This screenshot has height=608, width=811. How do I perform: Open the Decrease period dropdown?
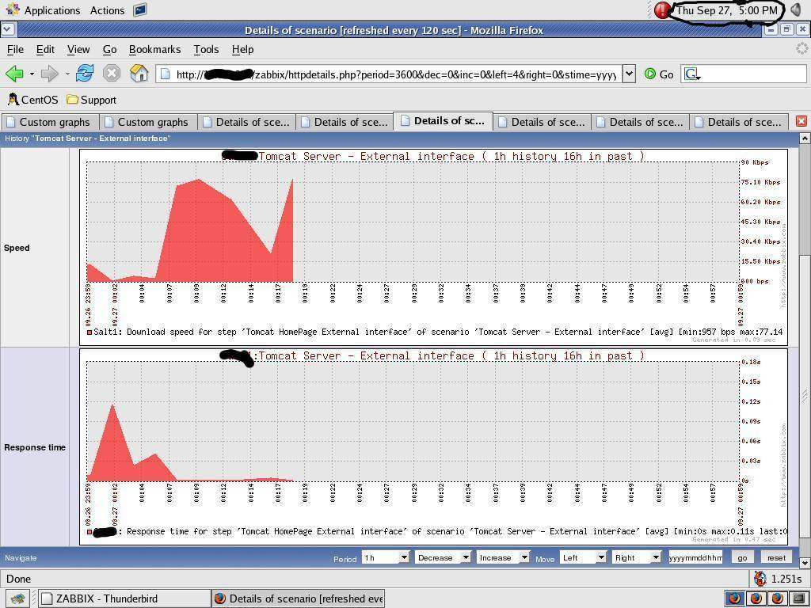tap(443, 558)
